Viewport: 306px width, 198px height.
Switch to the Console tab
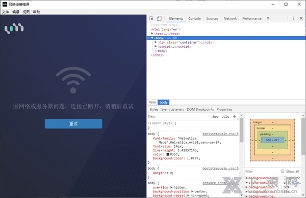(194, 18)
